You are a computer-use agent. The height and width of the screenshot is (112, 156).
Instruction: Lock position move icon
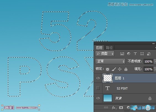(x=120, y=69)
